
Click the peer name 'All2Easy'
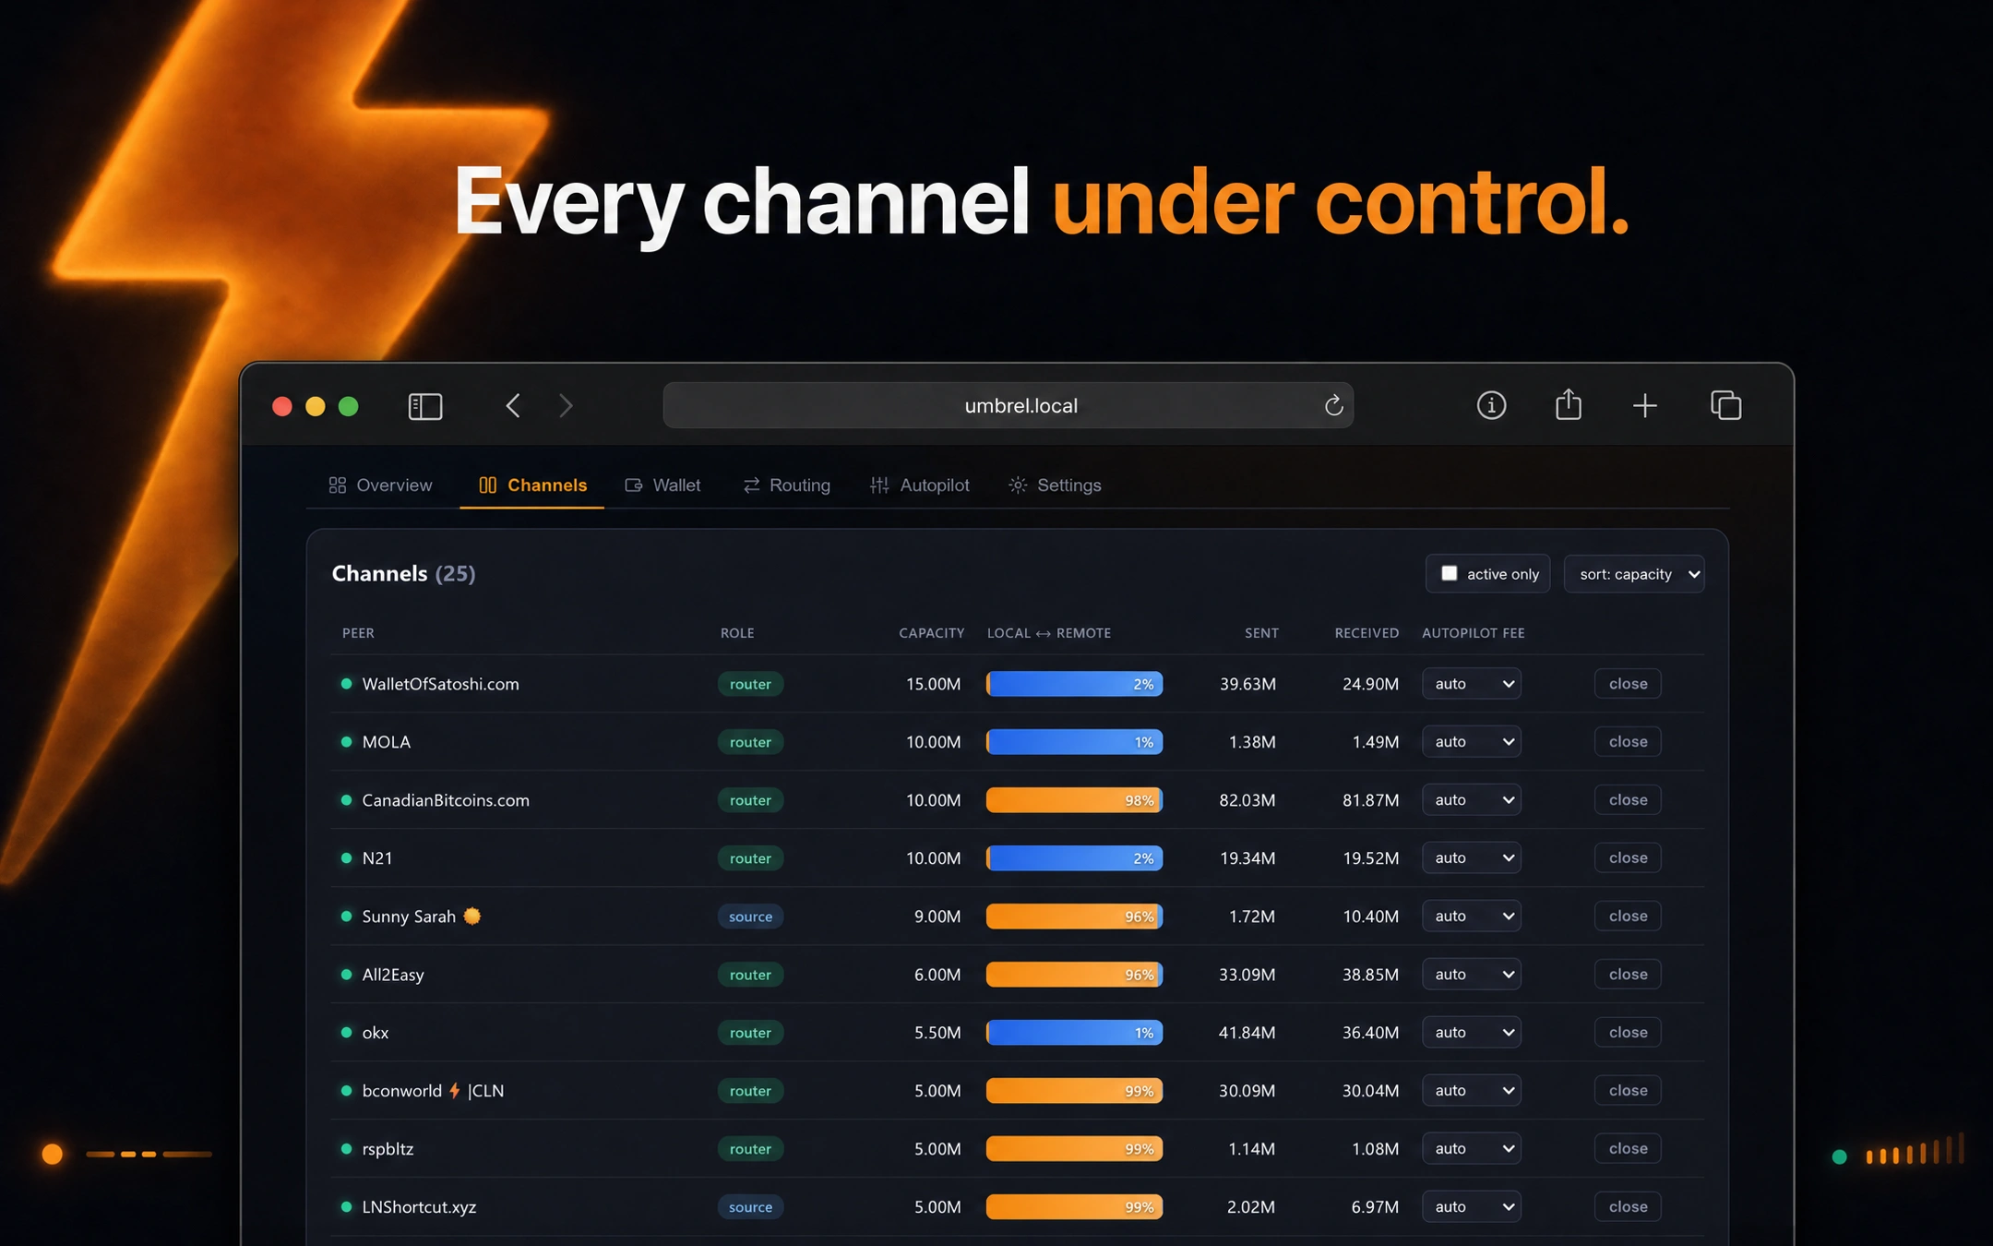393,975
